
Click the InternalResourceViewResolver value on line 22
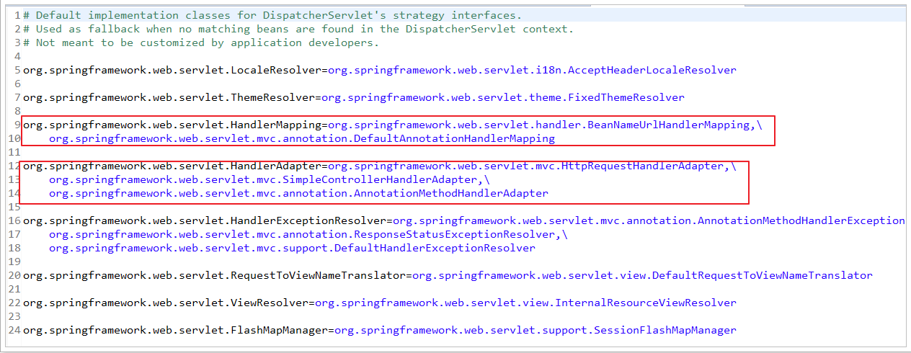[x=525, y=303]
